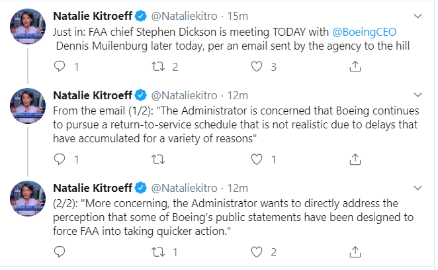Reply to the 'From the email (1/2)' tweet

pyautogui.click(x=60, y=159)
